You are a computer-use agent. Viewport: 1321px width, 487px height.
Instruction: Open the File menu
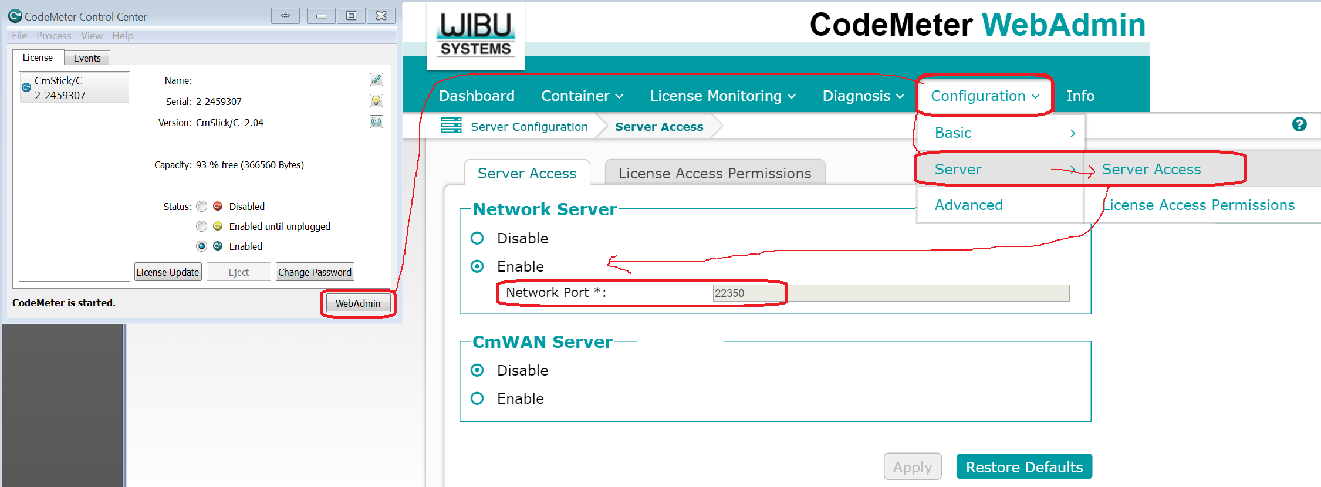(19, 36)
